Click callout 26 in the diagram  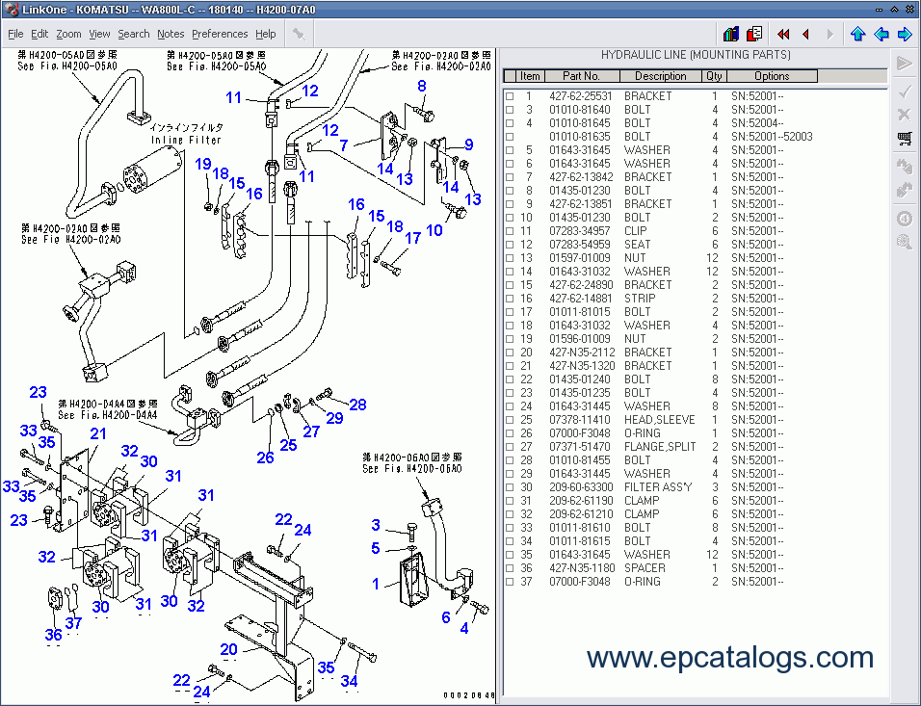click(x=265, y=458)
